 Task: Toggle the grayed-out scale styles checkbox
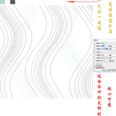tap(95, 64)
